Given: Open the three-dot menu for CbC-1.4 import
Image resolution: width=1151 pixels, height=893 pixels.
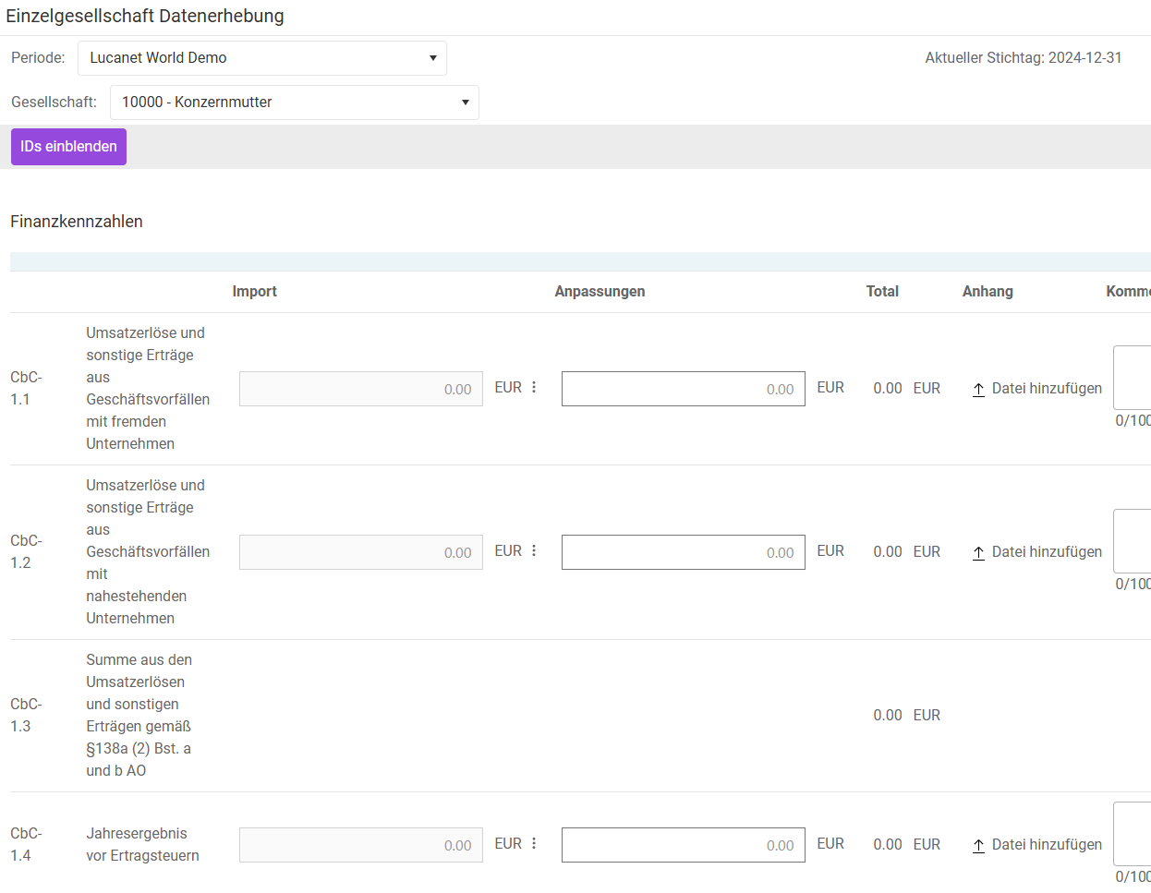Looking at the screenshot, I should coord(534,844).
